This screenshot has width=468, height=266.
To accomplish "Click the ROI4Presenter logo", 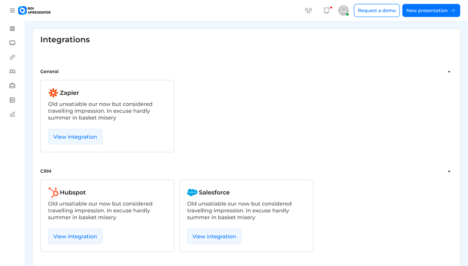I will tap(34, 10).
